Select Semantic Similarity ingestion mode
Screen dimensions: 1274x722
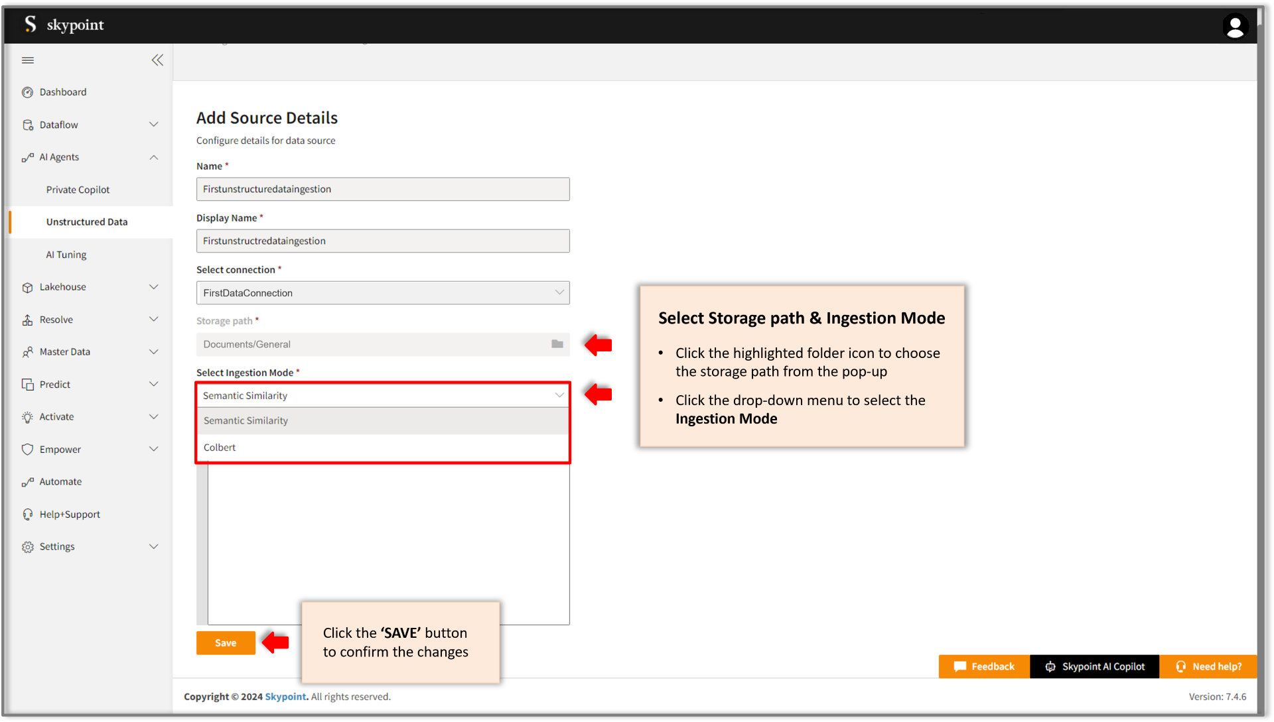(x=382, y=420)
